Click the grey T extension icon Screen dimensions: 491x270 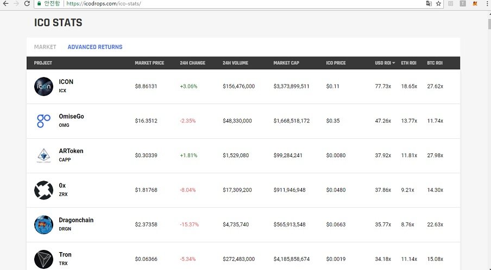click(x=463, y=3)
